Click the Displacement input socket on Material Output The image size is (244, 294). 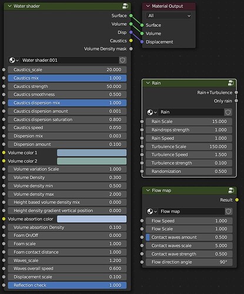142,42
